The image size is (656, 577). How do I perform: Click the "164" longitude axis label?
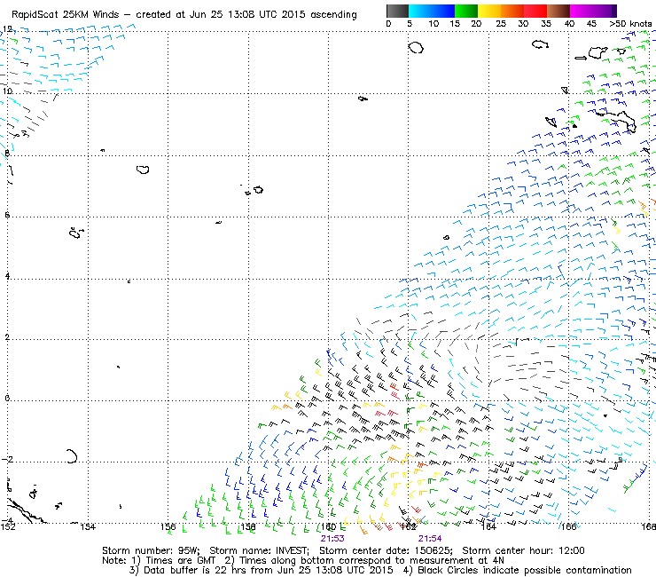click(x=488, y=527)
